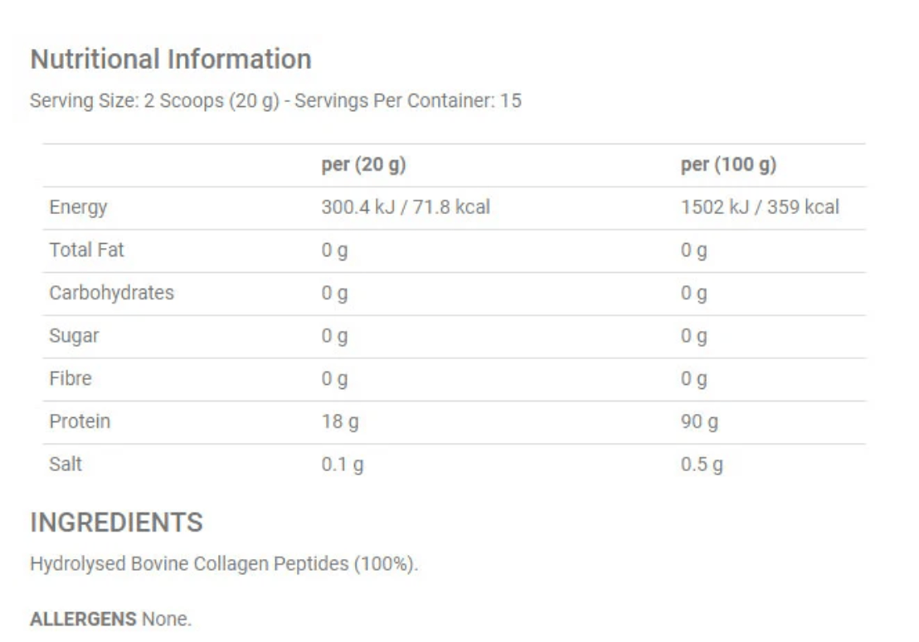The image size is (919, 642).
Task: Click the Energy row label
Action: point(78,207)
